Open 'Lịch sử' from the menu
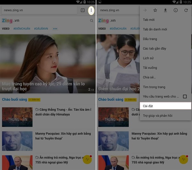The width and height of the screenshot is (192, 170). click(165, 58)
